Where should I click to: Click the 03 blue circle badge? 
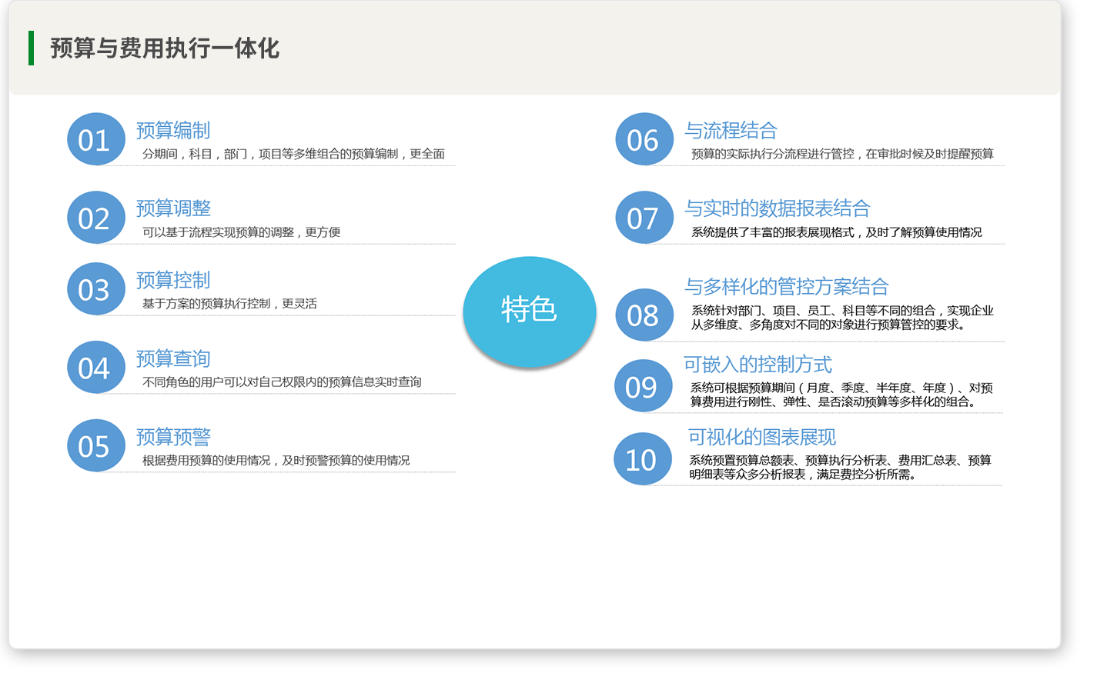(x=95, y=289)
